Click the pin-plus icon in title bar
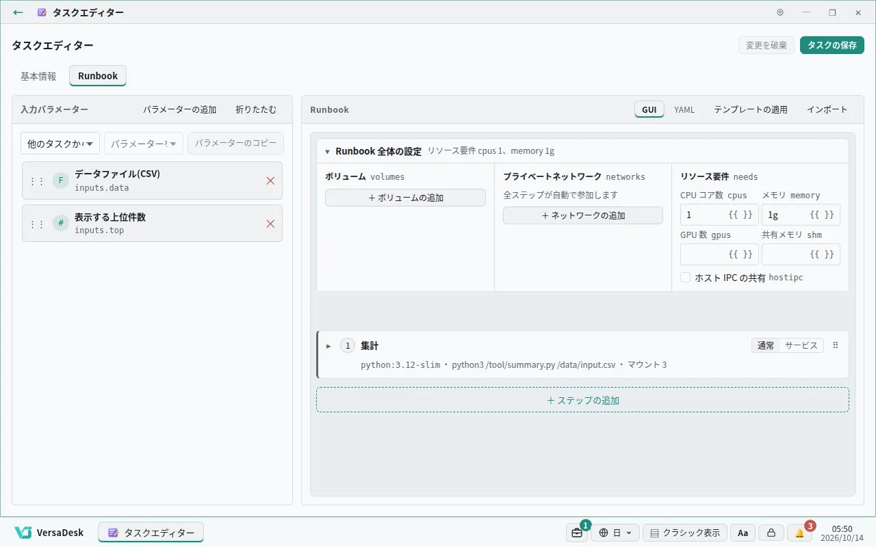 click(780, 12)
